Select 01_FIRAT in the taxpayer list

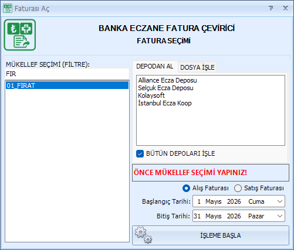[x=67, y=85]
